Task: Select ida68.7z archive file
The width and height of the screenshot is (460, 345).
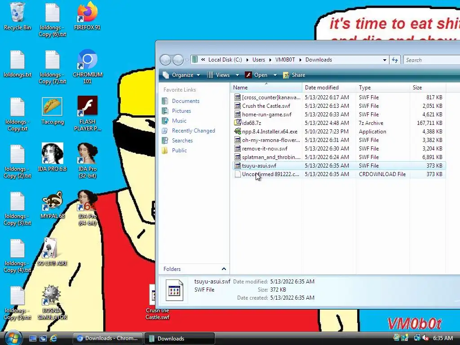Action: coord(339,123)
